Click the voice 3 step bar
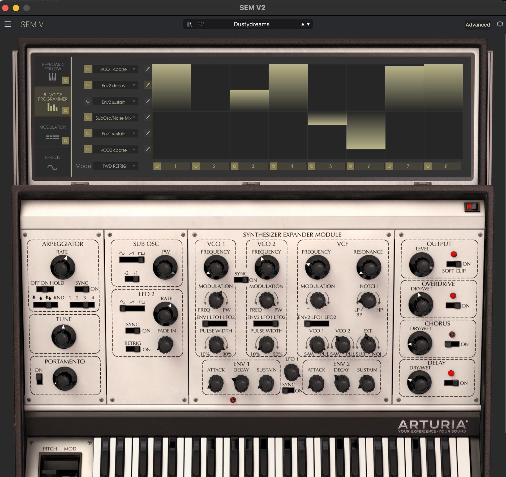Image resolution: width=506 pixels, height=477 pixels. [249, 101]
